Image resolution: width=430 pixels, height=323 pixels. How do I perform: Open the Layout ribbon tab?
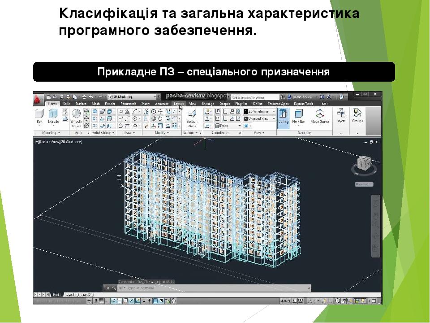pos(179,104)
